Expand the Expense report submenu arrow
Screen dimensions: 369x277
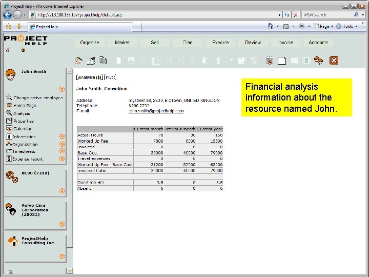pos(62,159)
